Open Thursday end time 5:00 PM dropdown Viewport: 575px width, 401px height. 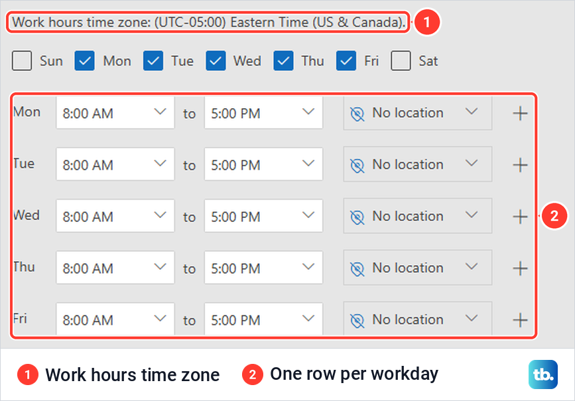click(x=263, y=268)
